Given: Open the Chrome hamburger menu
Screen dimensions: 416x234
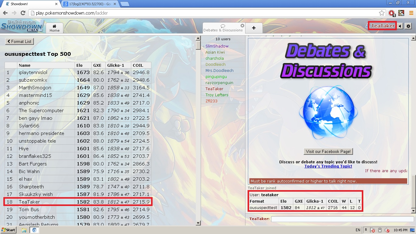Looking at the screenshot, I should click(x=411, y=13).
